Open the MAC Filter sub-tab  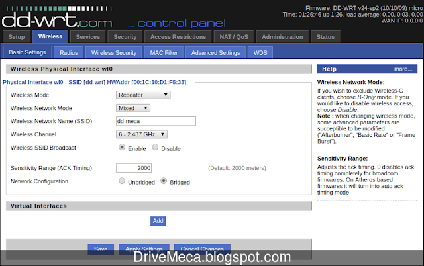pyautogui.click(x=164, y=53)
